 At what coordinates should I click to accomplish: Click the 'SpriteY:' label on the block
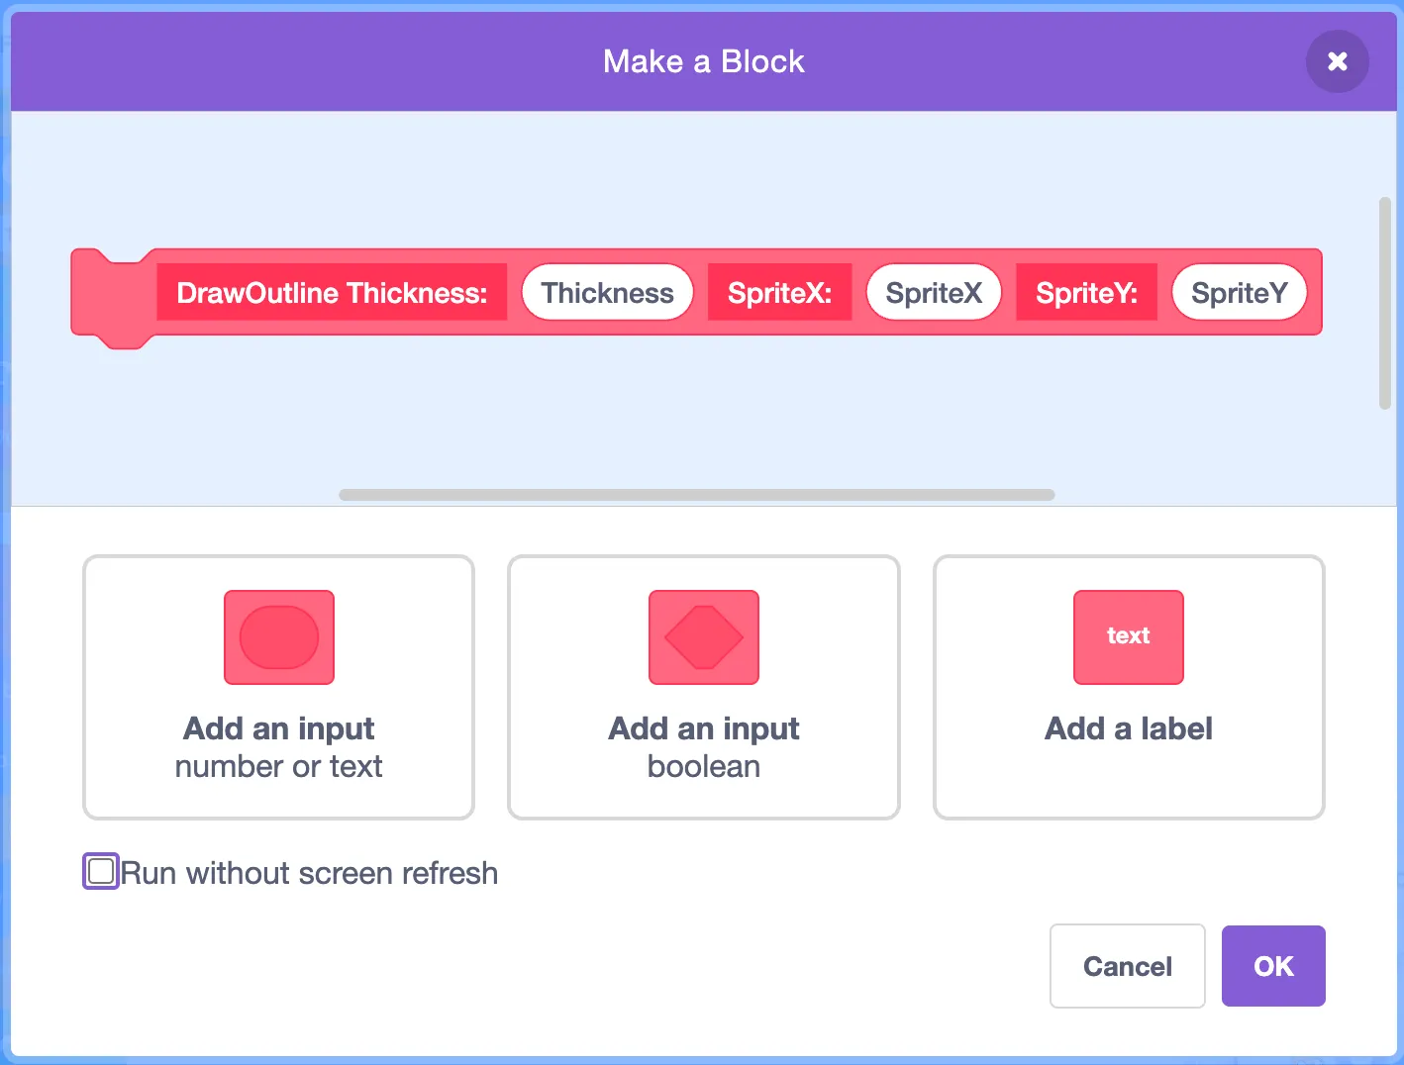click(1086, 293)
